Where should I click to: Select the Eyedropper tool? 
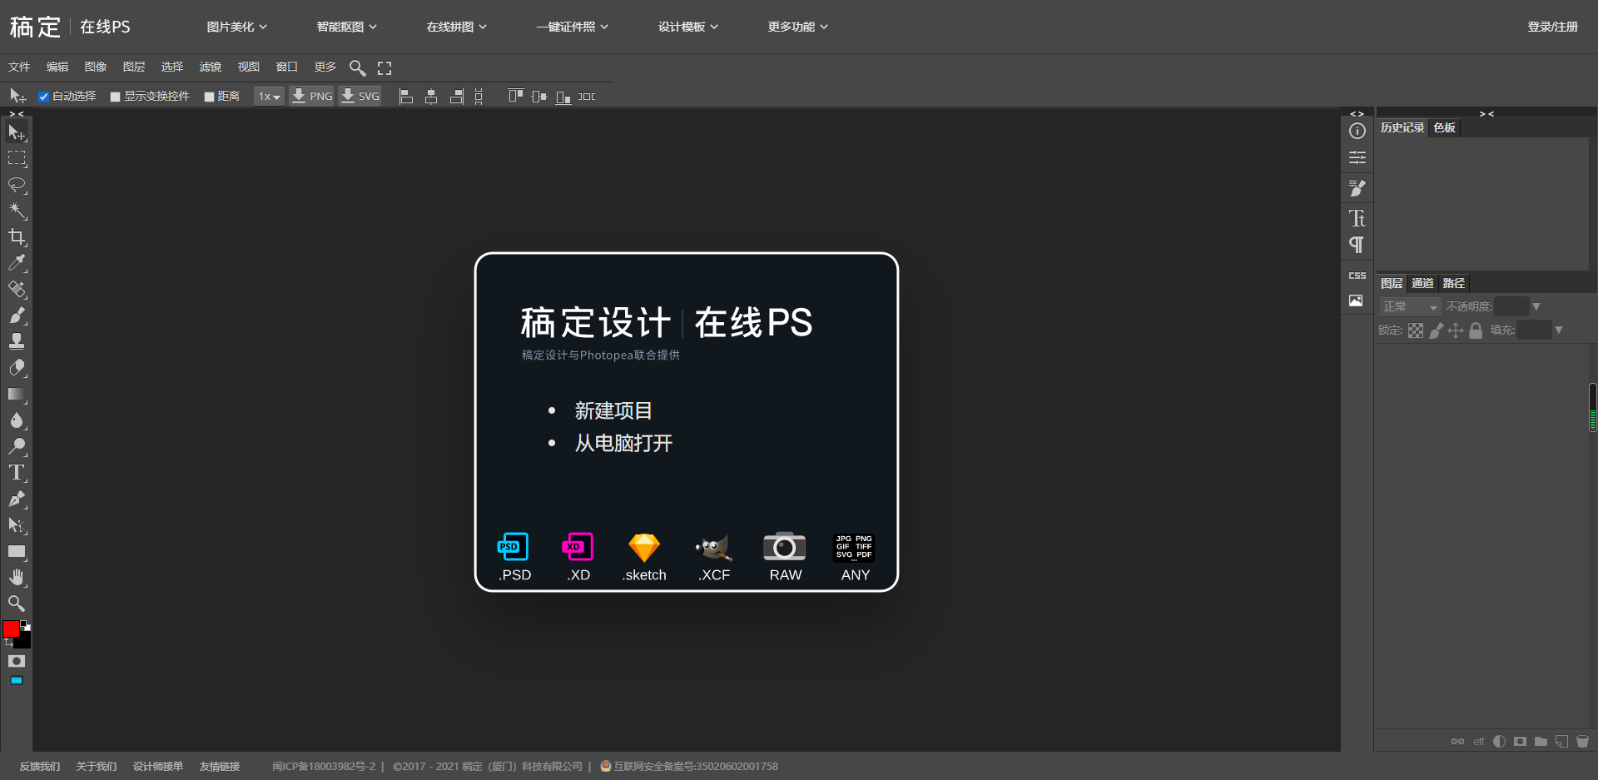click(17, 263)
